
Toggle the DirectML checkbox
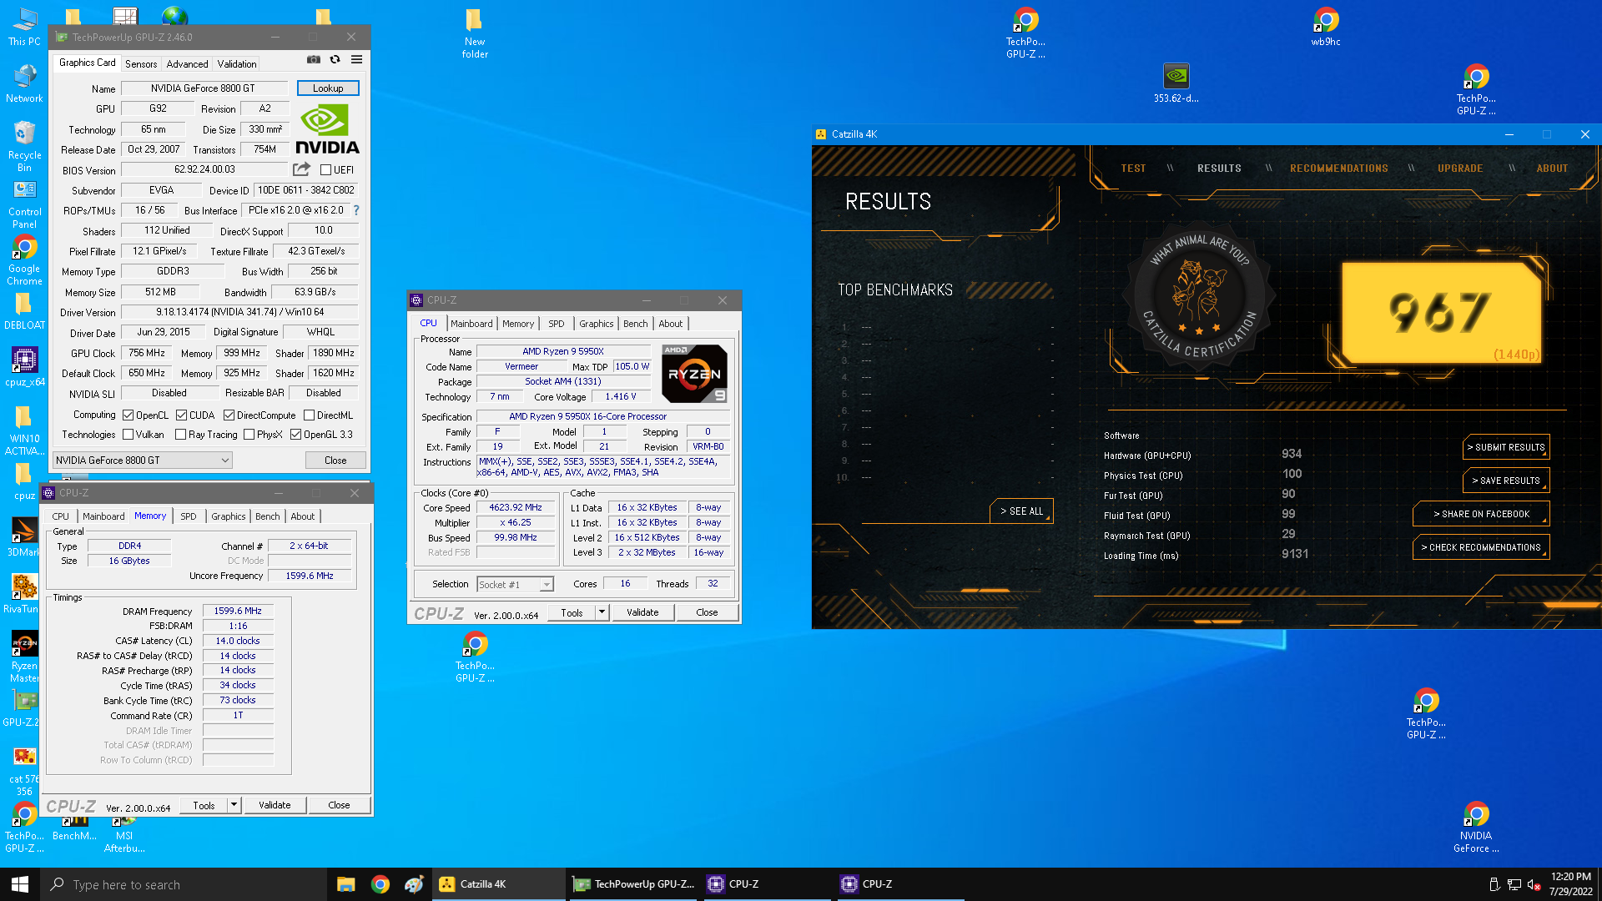pyautogui.click(x=309, y=415)
